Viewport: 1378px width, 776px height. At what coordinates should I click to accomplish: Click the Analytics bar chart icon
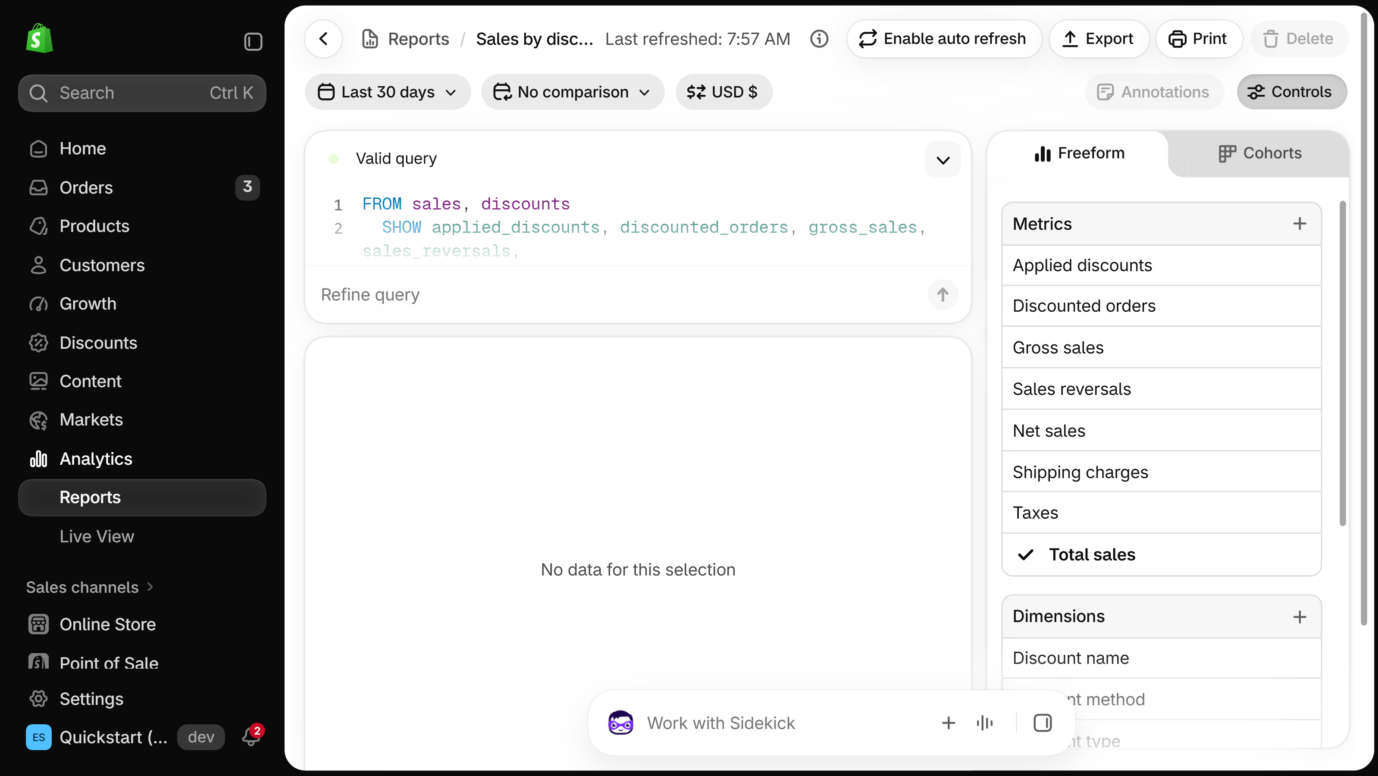(x=38, y=458)
